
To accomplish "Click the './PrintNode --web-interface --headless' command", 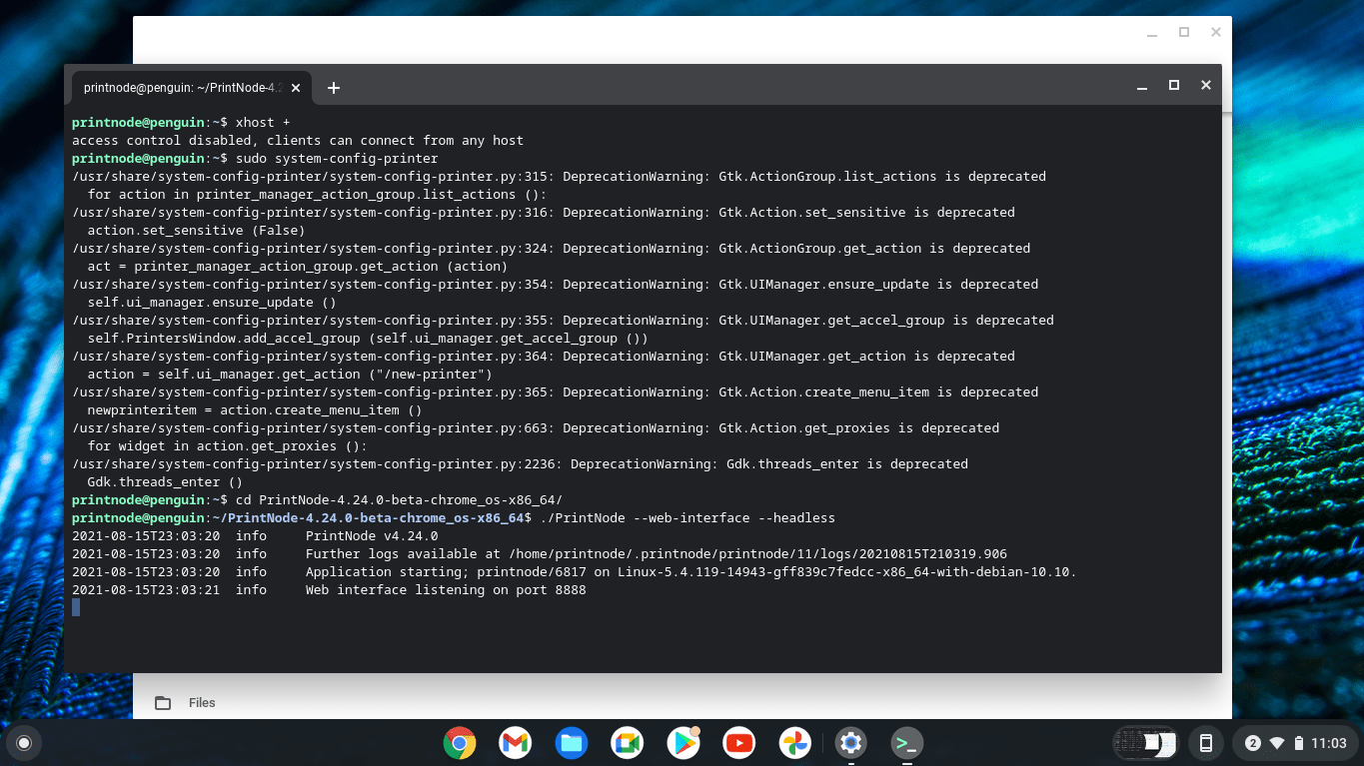I will (687, 518).
